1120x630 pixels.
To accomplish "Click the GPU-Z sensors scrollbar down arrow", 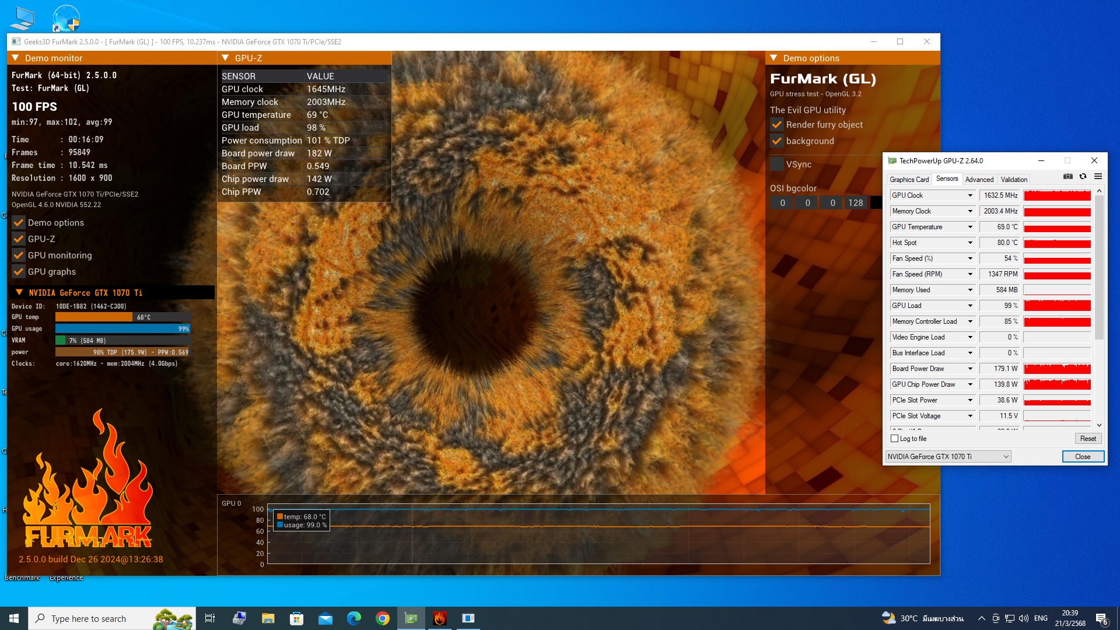I will [x=1099, y=425].
